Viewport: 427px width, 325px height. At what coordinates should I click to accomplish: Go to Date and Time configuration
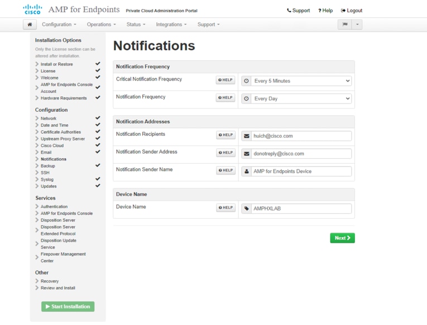pos(55,125)
